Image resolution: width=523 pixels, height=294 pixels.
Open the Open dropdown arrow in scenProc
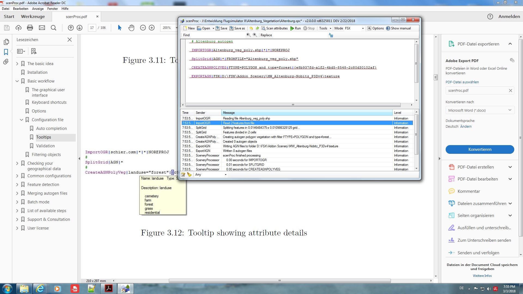tap(213, 28)
